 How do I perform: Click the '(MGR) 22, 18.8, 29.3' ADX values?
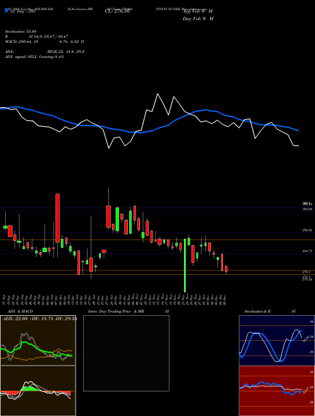[x=66, y=52]
